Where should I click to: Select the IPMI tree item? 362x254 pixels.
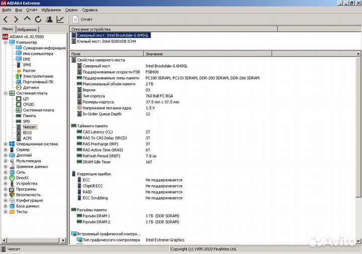point(27,65)
